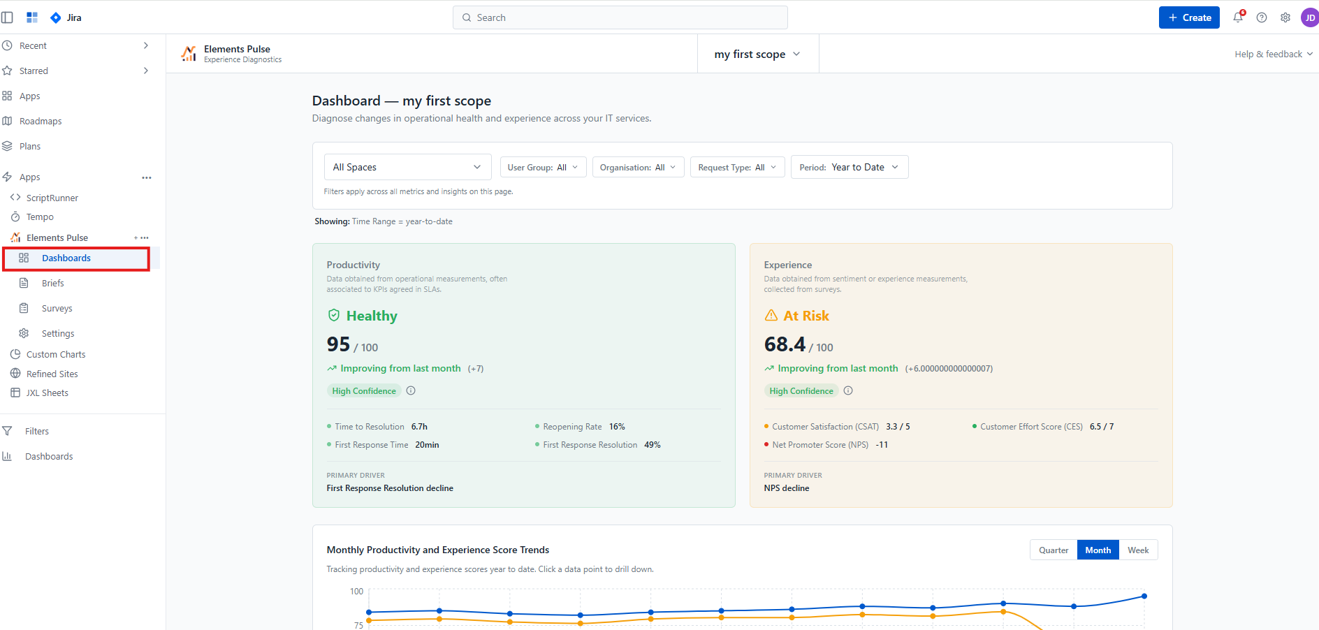Click in the Search field

(x=620, y=17)
